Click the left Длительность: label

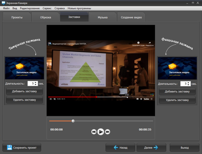click(15, 84)
